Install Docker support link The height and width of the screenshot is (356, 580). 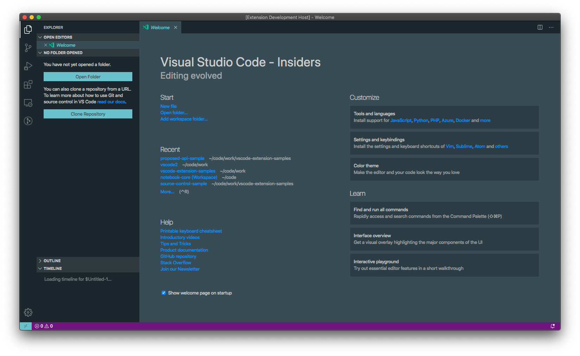463,121
